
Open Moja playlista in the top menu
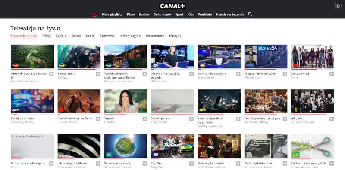pyautogui.click(x=112, y=15)
